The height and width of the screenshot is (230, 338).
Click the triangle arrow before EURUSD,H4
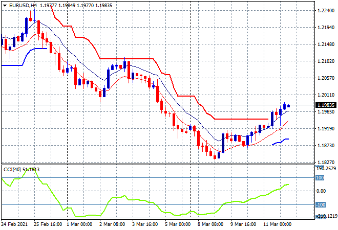[x=5, y=6]
